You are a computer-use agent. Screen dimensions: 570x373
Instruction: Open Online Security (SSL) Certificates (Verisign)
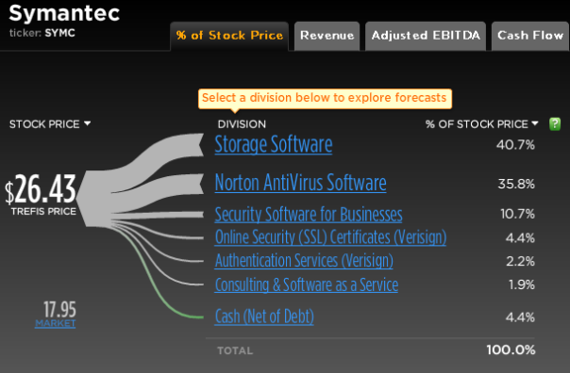(x=330, y=237)
